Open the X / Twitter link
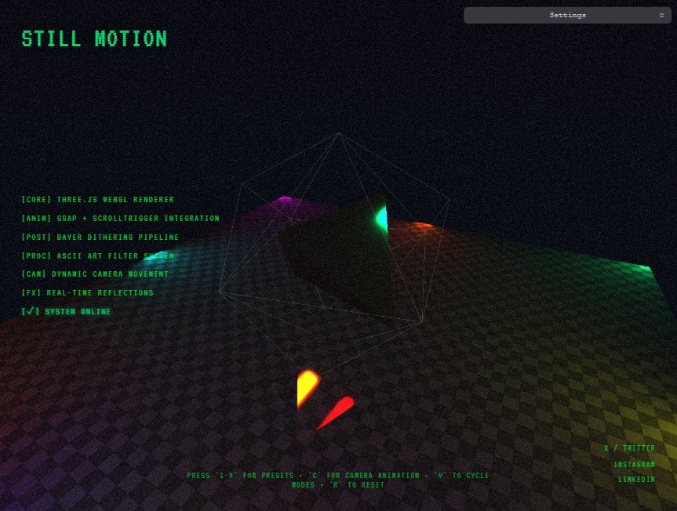 pos(629,448)
